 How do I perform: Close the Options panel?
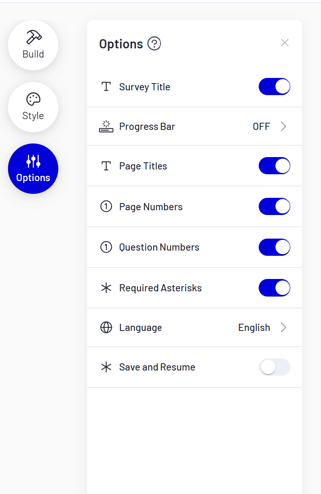click(x=285, y=42)
